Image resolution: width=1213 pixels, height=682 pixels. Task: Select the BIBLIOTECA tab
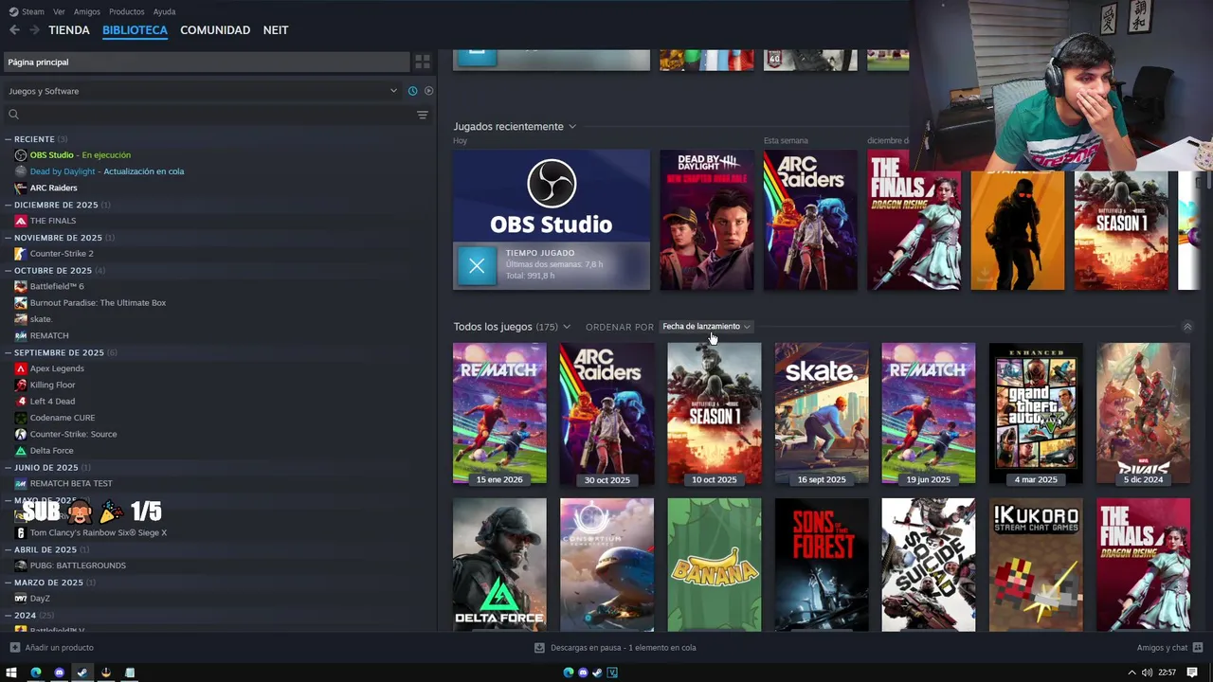pyautogui.click(x=135, y=30)
